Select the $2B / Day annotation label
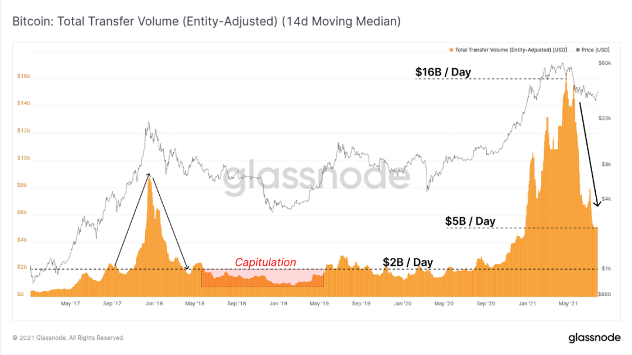 407,262
